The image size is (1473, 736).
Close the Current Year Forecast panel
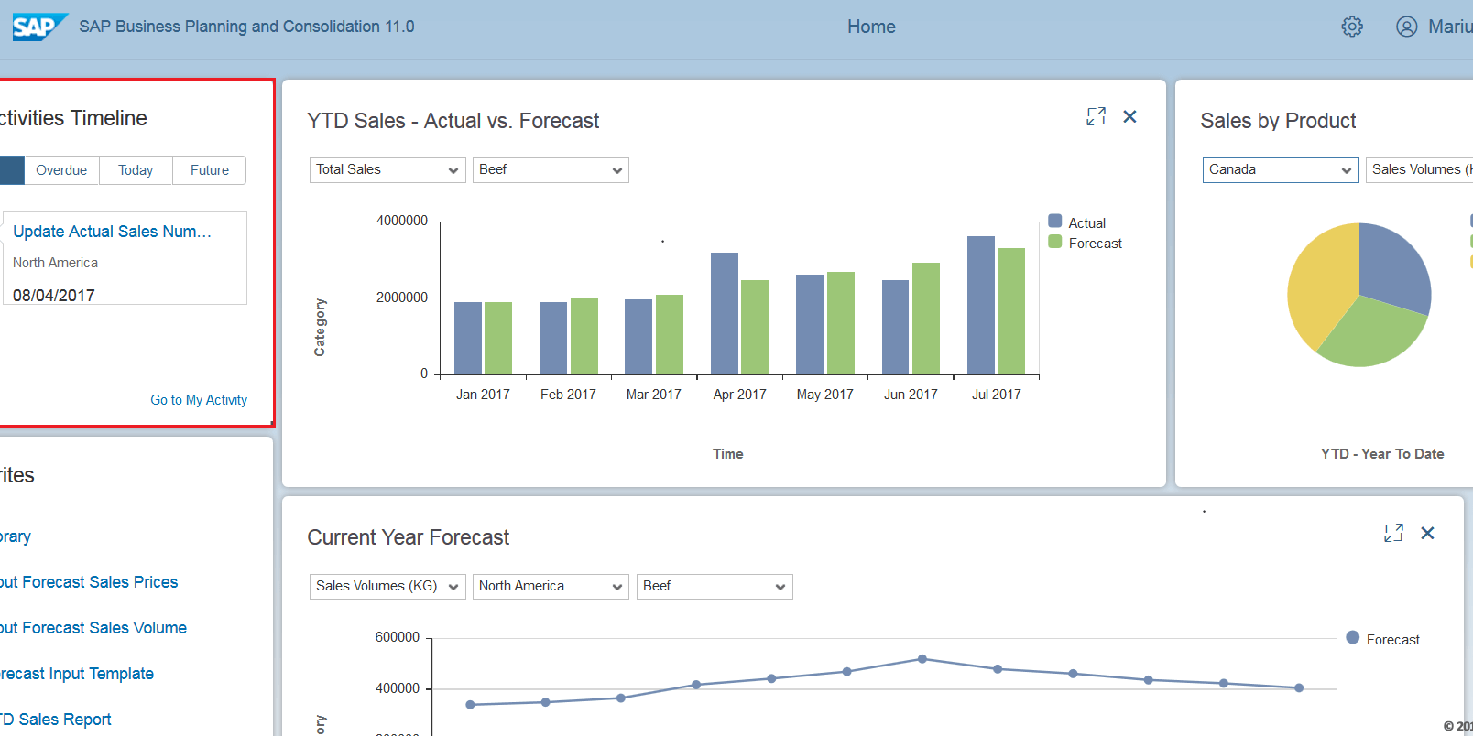pyautogui.click(x=1427, y=533)
